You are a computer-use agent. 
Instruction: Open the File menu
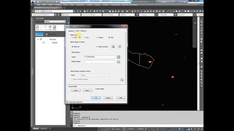pos(39,5)
